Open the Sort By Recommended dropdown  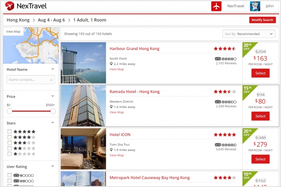[x=249, y=34]
